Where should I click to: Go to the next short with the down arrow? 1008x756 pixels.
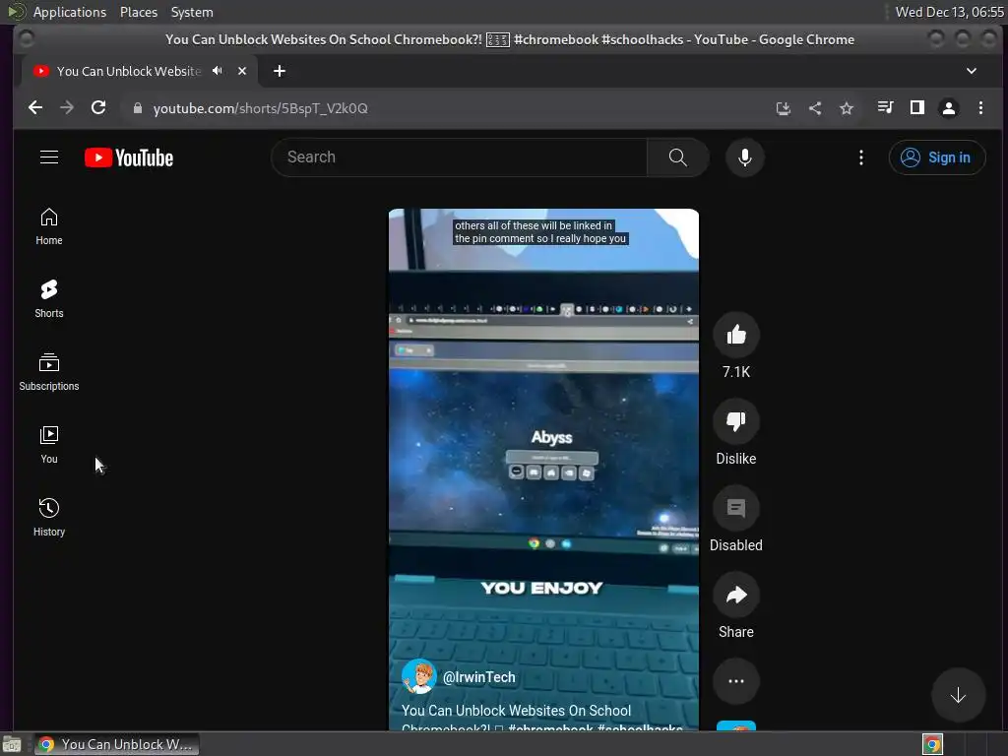tap(958, 695)
